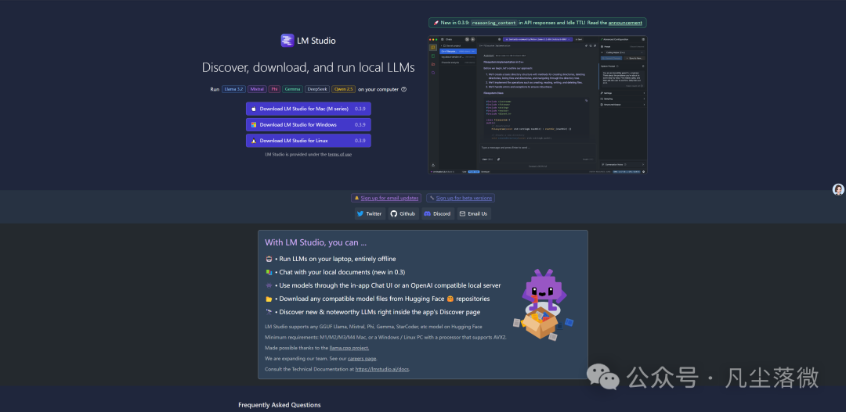Click the LM Studio app screenshot thumbnail

point(537,105)
